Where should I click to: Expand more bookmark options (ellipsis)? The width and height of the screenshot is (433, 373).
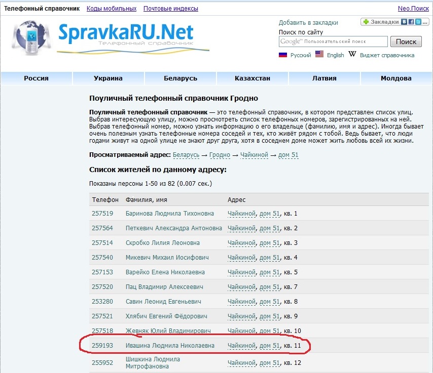[x=424, y=22]
